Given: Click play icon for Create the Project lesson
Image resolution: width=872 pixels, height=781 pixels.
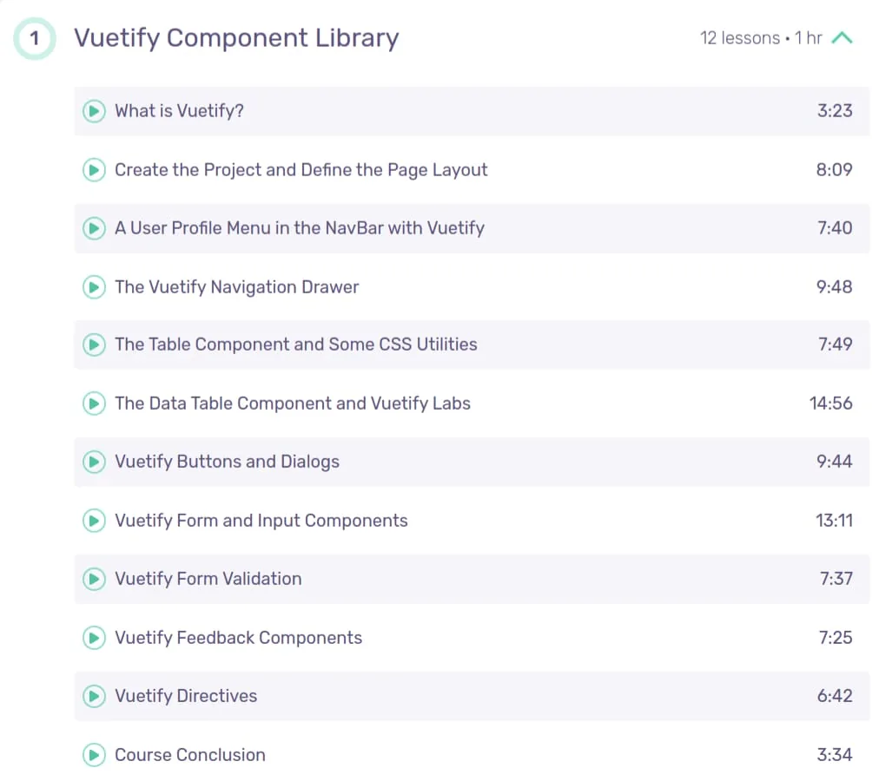Looking at the screenshot, I should (94, 169).
